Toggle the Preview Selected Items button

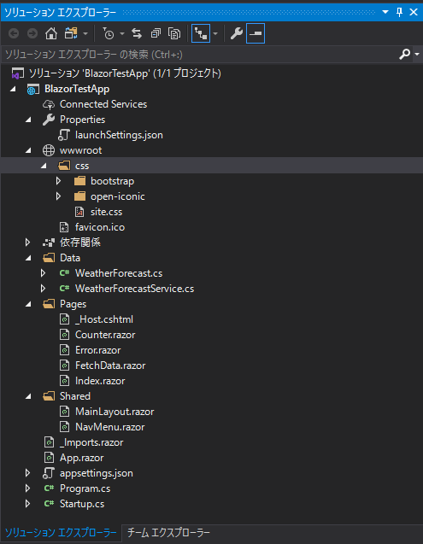point(256,33)
